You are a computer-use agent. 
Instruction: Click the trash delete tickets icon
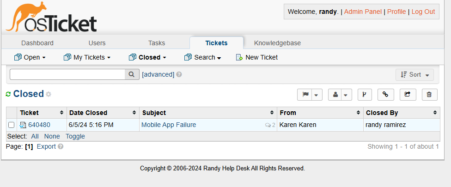click(429, 95)
